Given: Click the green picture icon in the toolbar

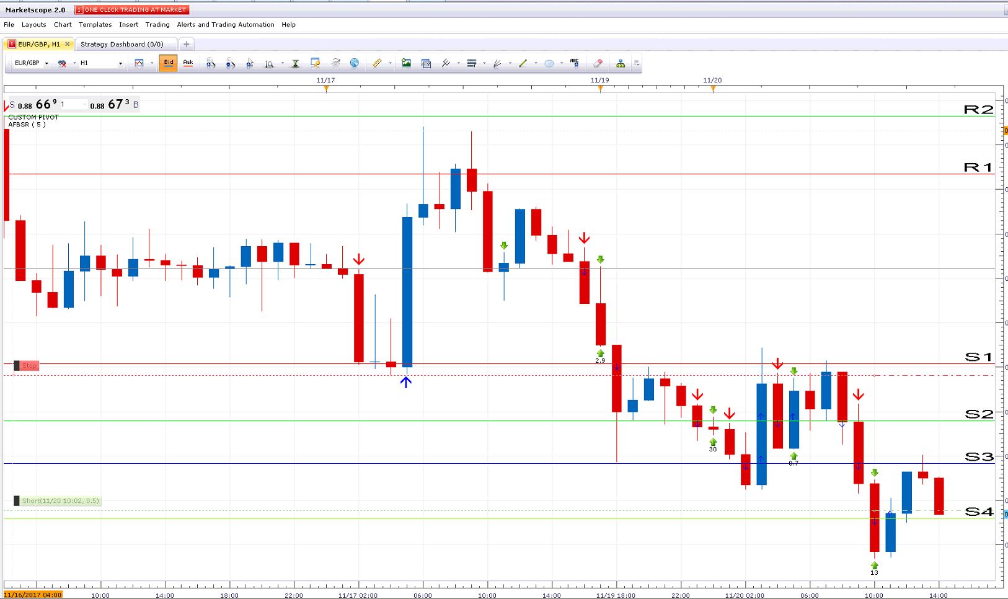Looking at the screenshot, I should (x=406, y=63).
